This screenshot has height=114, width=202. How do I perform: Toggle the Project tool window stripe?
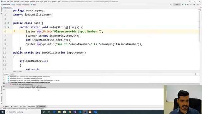[1, 10]
